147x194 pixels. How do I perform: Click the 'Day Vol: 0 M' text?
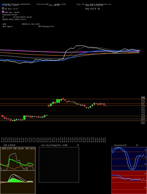click(92, 9)
